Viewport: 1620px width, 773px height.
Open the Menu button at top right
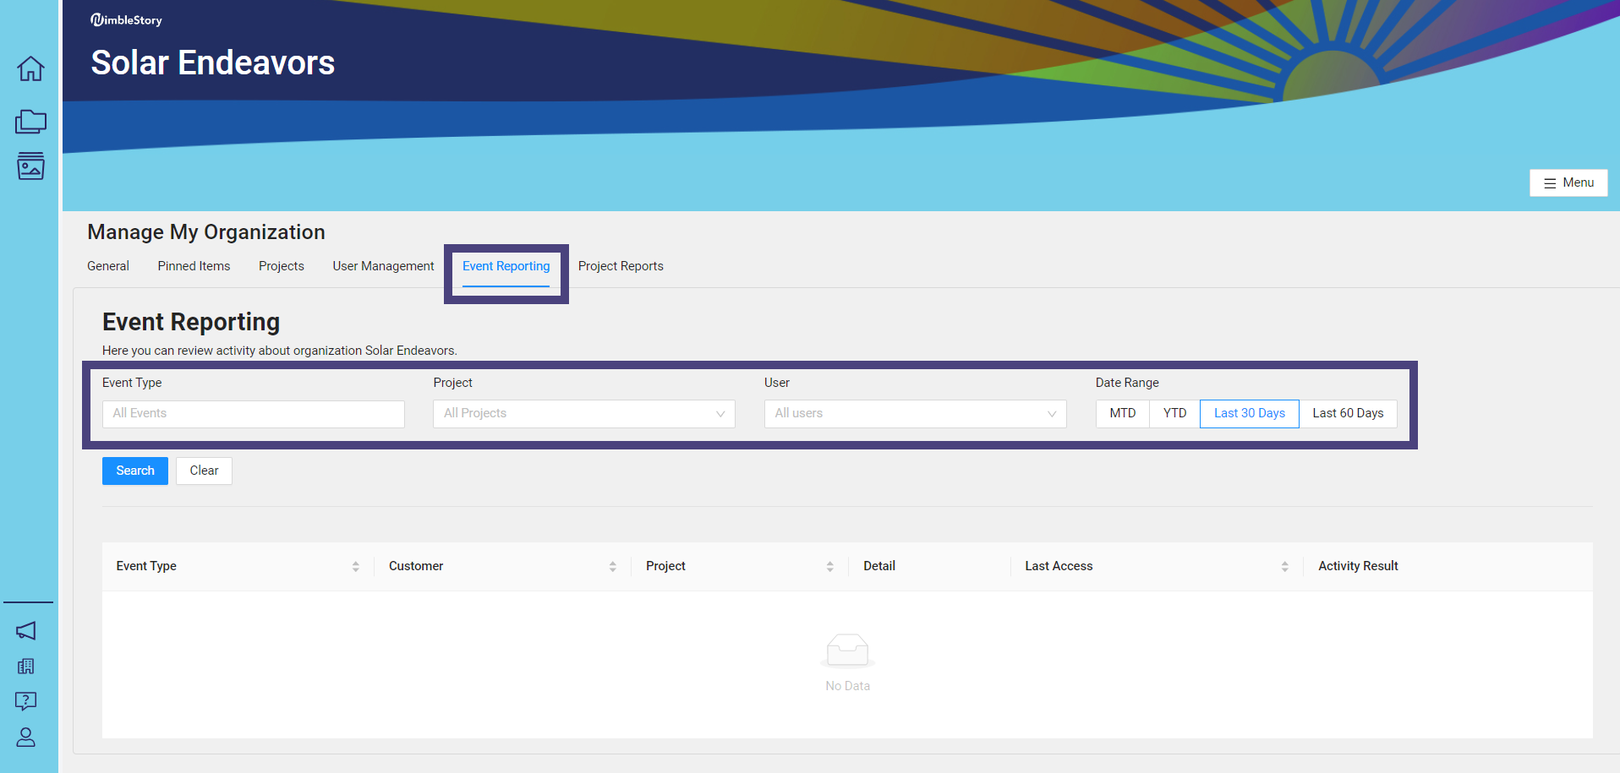pyautogui.click(x=1568, y=183)
